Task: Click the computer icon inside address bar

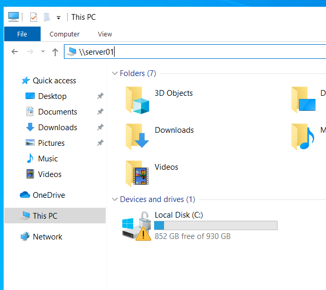Action: (x=72, y=52)
